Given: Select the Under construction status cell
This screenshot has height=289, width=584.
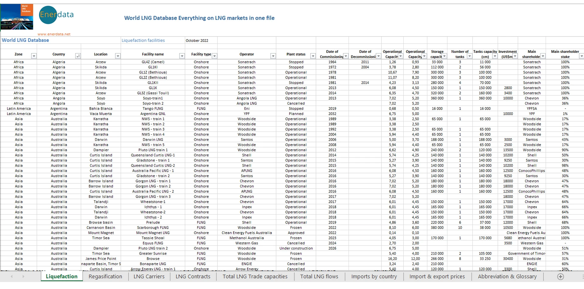Looking at the screenshot, I should [296, 248].
